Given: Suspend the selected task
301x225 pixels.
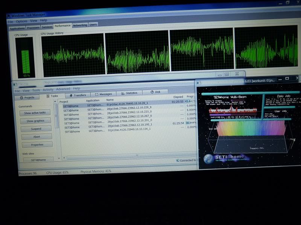Looking at the screenshot, I should click(x=36, y=129).
